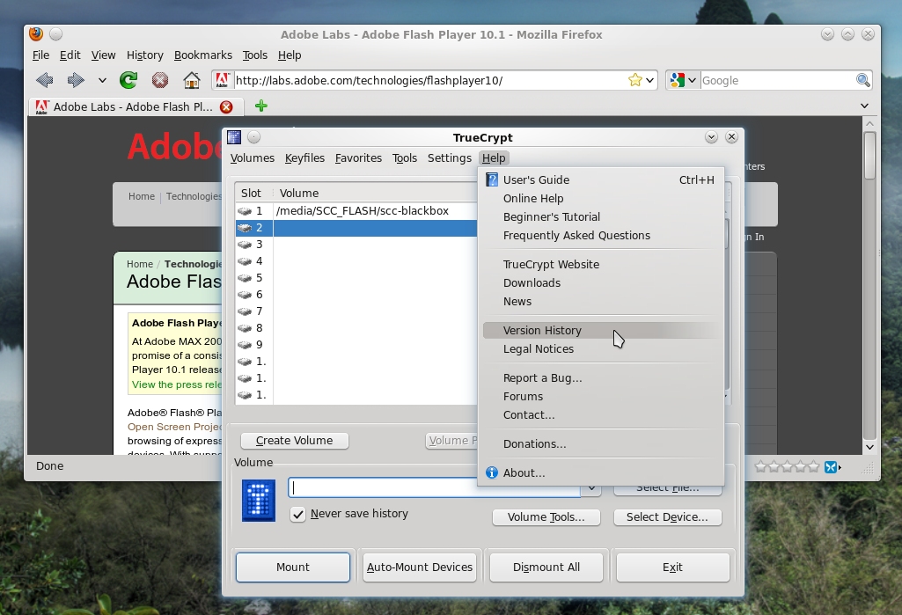902x615 pixels.
Task: Bookmark page with the star icon
Action: (x=634, y=80)
